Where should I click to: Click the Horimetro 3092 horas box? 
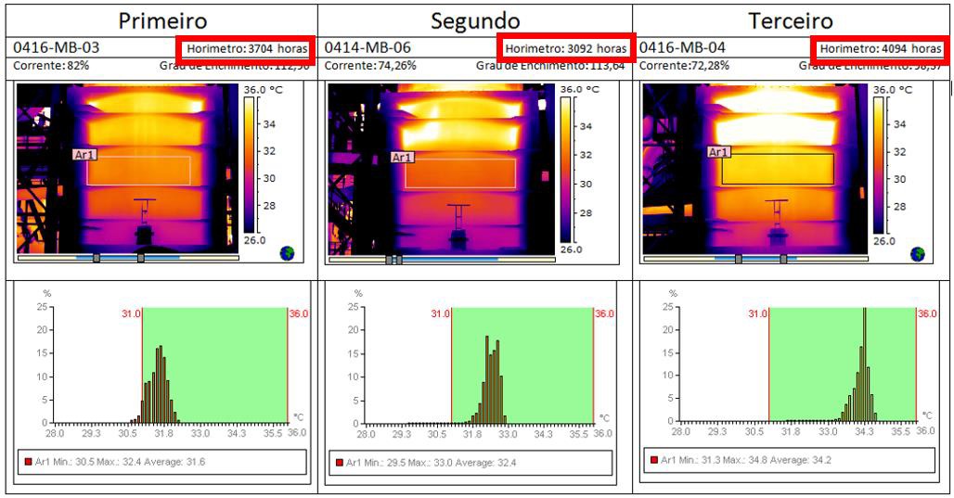pos(563,48)
